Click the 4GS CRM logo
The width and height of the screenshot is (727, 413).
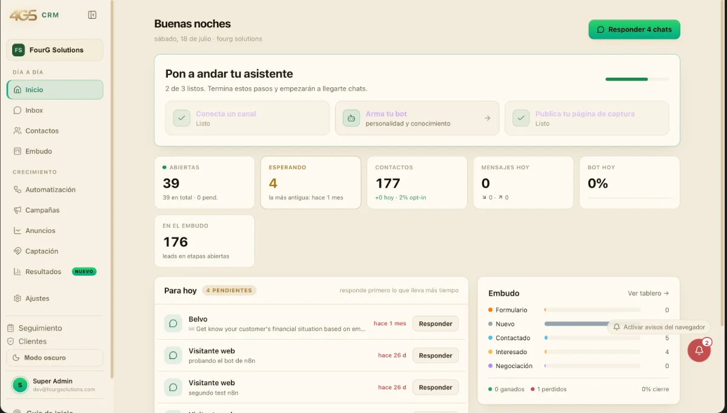pos(35,15)
